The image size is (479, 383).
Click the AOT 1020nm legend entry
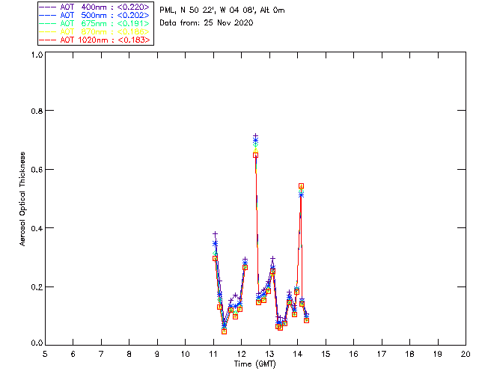click(96, 40)
